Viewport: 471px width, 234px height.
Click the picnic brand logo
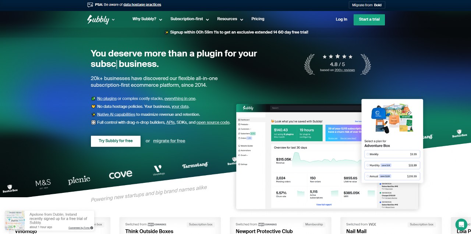(79, 180)
